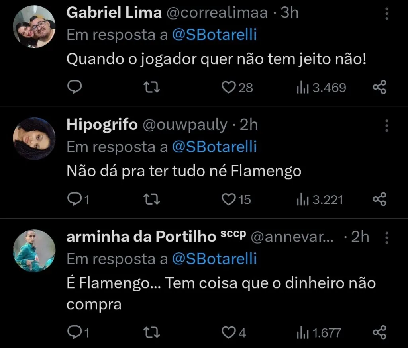Click the reply icon on Gabriel Lima's tweet

75,87
